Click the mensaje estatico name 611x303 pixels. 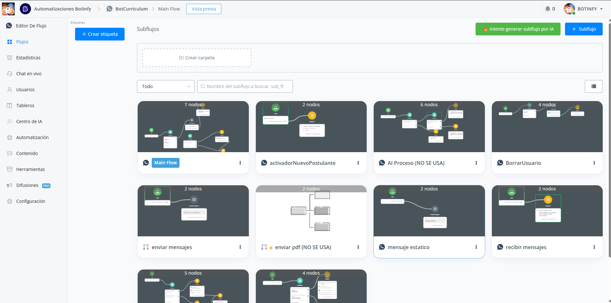[409, 247]
